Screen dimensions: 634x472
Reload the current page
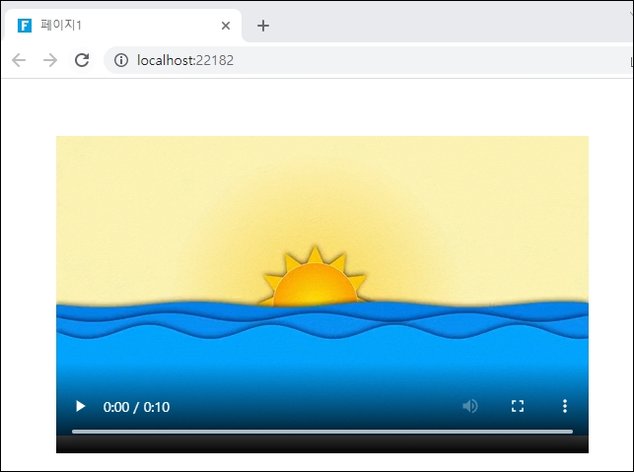(82, 60)
